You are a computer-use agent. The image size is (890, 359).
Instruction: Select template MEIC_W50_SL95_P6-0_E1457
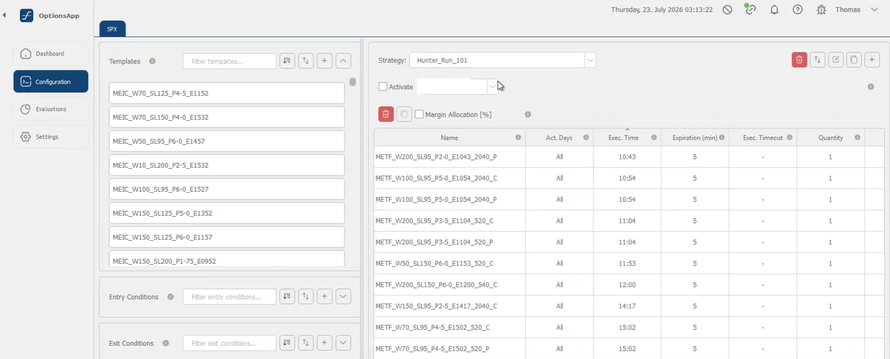(x=227, y=141)
